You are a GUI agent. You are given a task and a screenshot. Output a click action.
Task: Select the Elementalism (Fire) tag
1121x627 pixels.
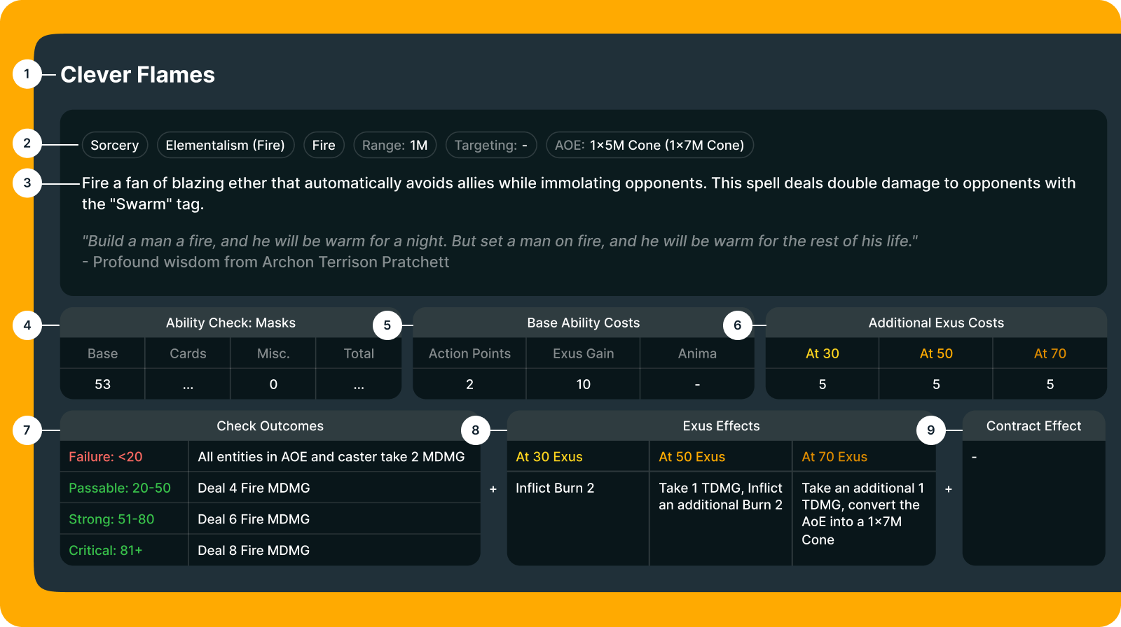pos(226,145)
